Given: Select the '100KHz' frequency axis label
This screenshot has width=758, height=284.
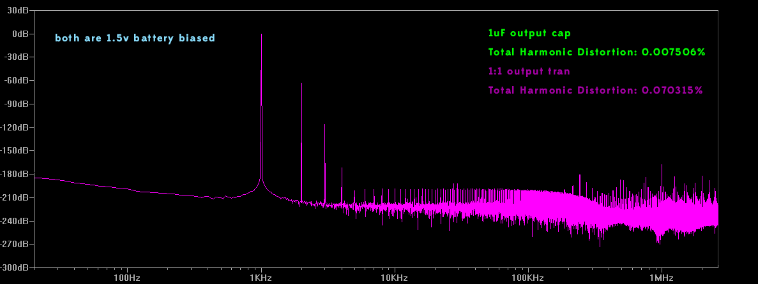Looking at the screenshot, I should 528,278.
